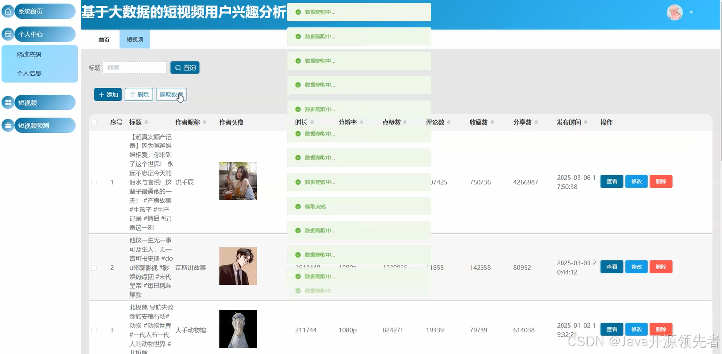
Task: Sort by 分享数 using its sort arrows
Action: tap(536, 122)
